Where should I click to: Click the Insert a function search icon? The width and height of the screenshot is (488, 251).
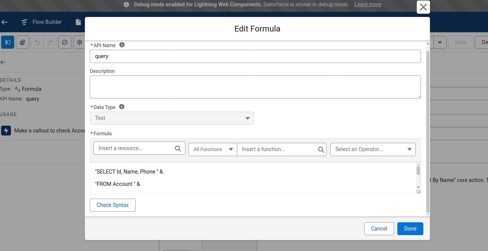point(321,149)
